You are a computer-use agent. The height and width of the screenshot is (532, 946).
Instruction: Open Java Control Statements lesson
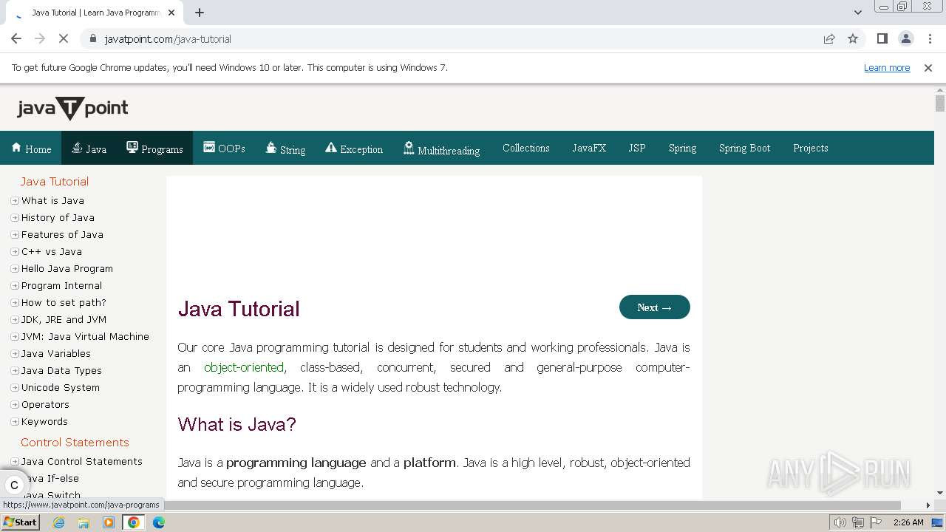click(x=82, y=461)
